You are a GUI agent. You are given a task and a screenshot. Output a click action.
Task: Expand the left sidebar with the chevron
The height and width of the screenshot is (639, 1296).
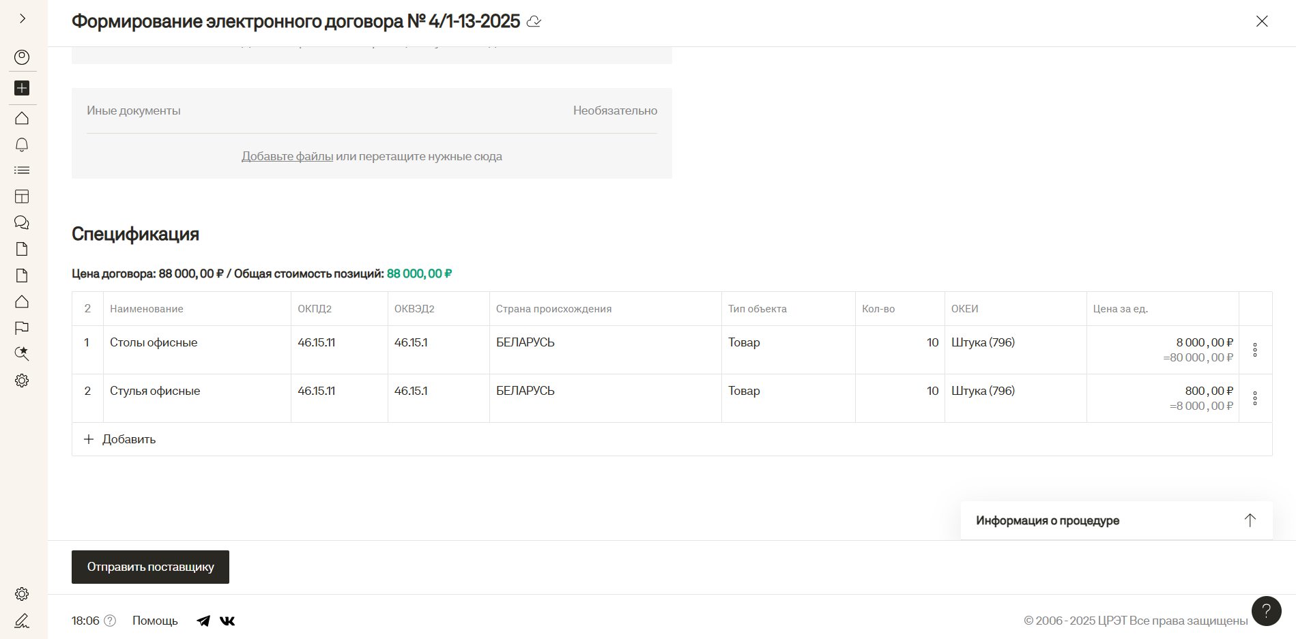point(23,18)
